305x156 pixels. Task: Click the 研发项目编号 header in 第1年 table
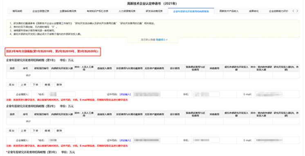(42, 68)
